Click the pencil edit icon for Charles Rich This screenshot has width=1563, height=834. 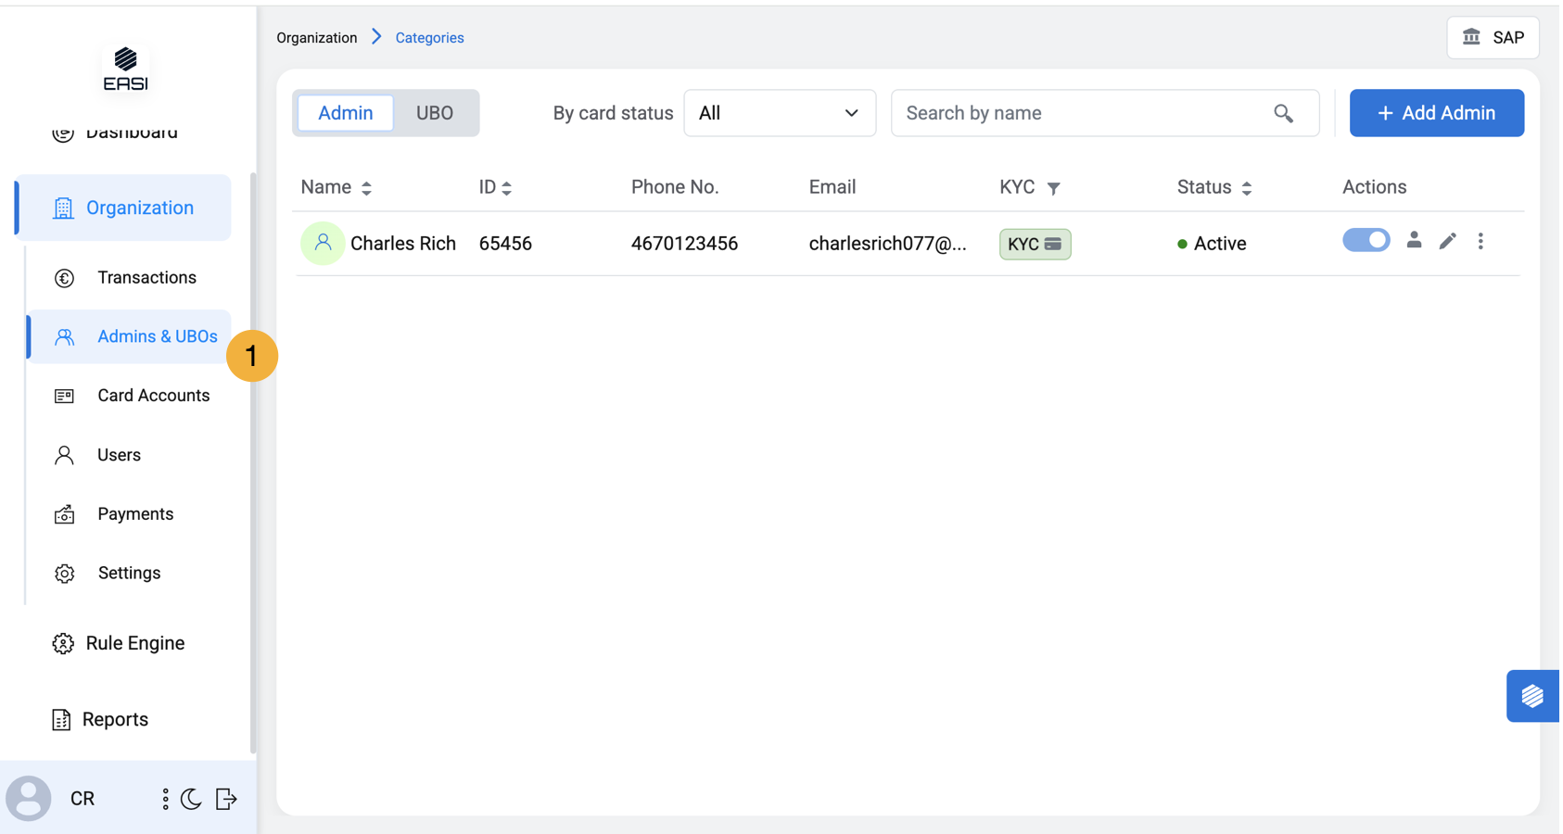tap(1447, 242)
